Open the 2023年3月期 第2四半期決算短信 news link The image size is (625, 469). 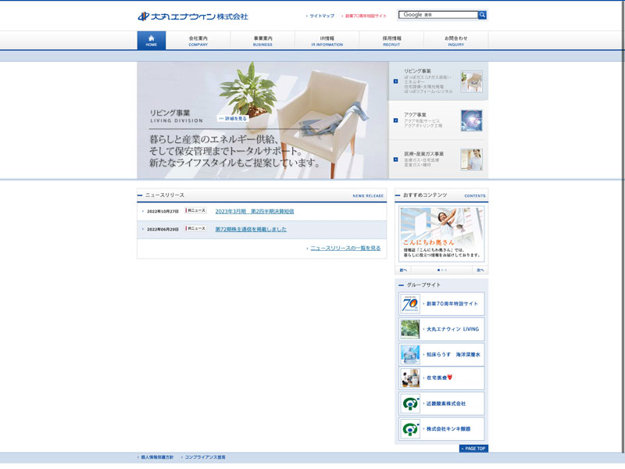[254, 211]
